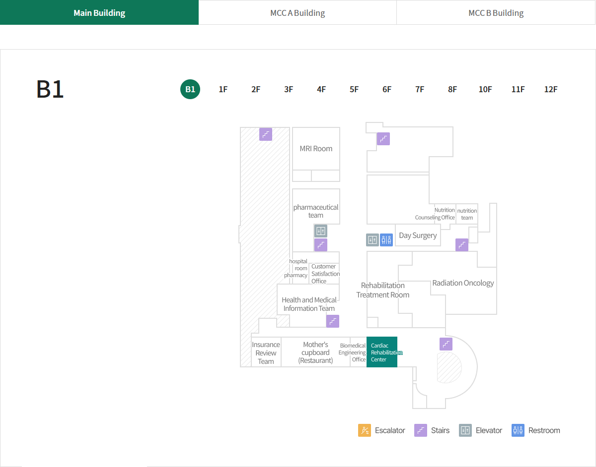
Task: Click the stairs icon above MRI Room hatched area
Action: (x=266, y=134)
